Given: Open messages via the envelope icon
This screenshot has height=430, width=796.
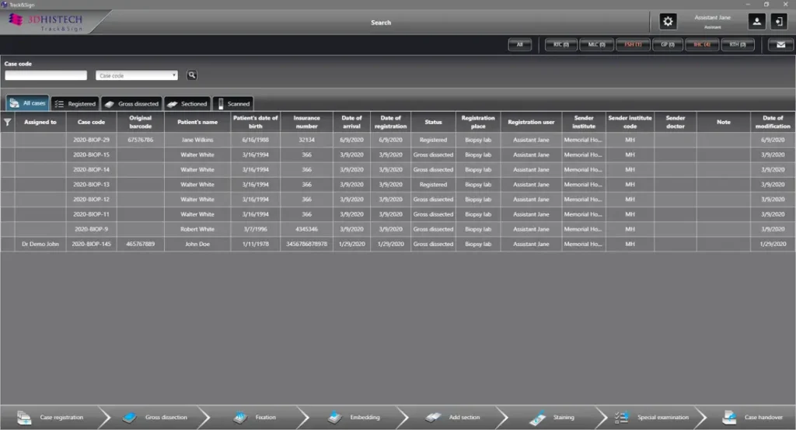Looking at the screenshot, I should (x=780, y=44).
